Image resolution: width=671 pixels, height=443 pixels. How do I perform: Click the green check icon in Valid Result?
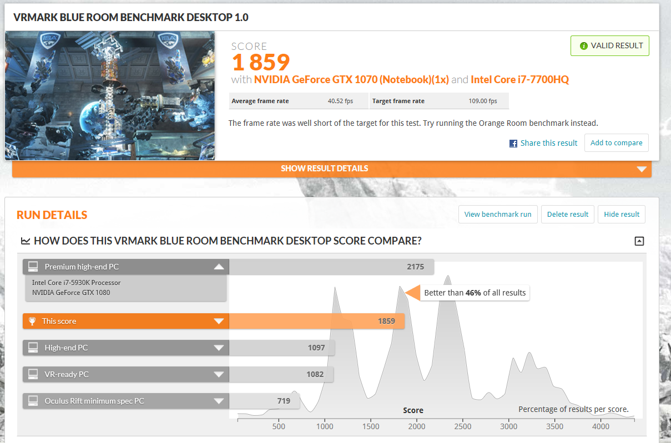click(583, 46)
